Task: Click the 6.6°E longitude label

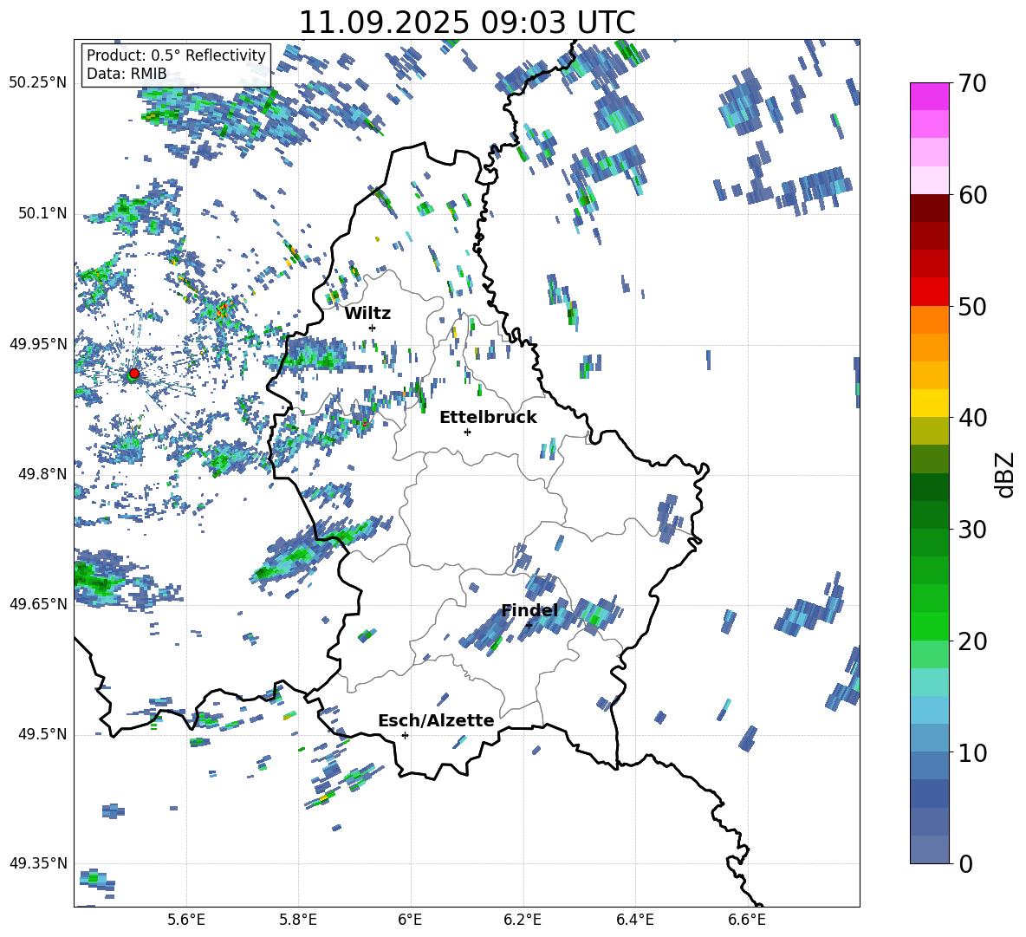Action: (x=747, y=921)
